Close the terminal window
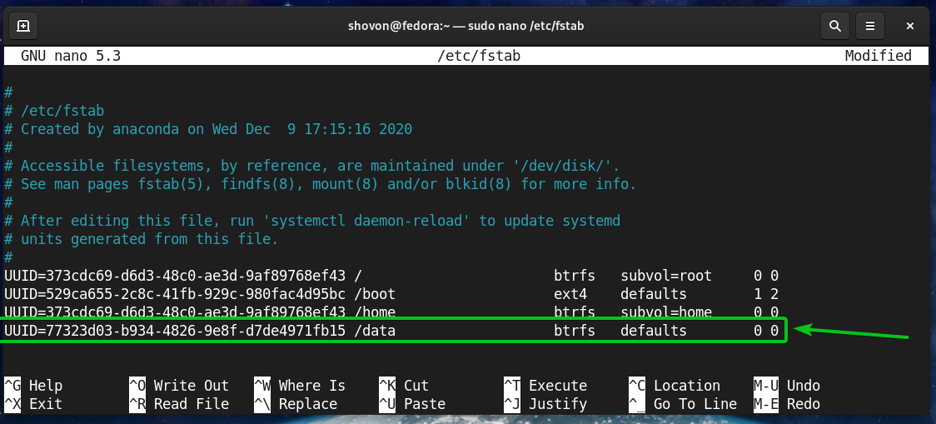936x424 pixels. point(909,27)
